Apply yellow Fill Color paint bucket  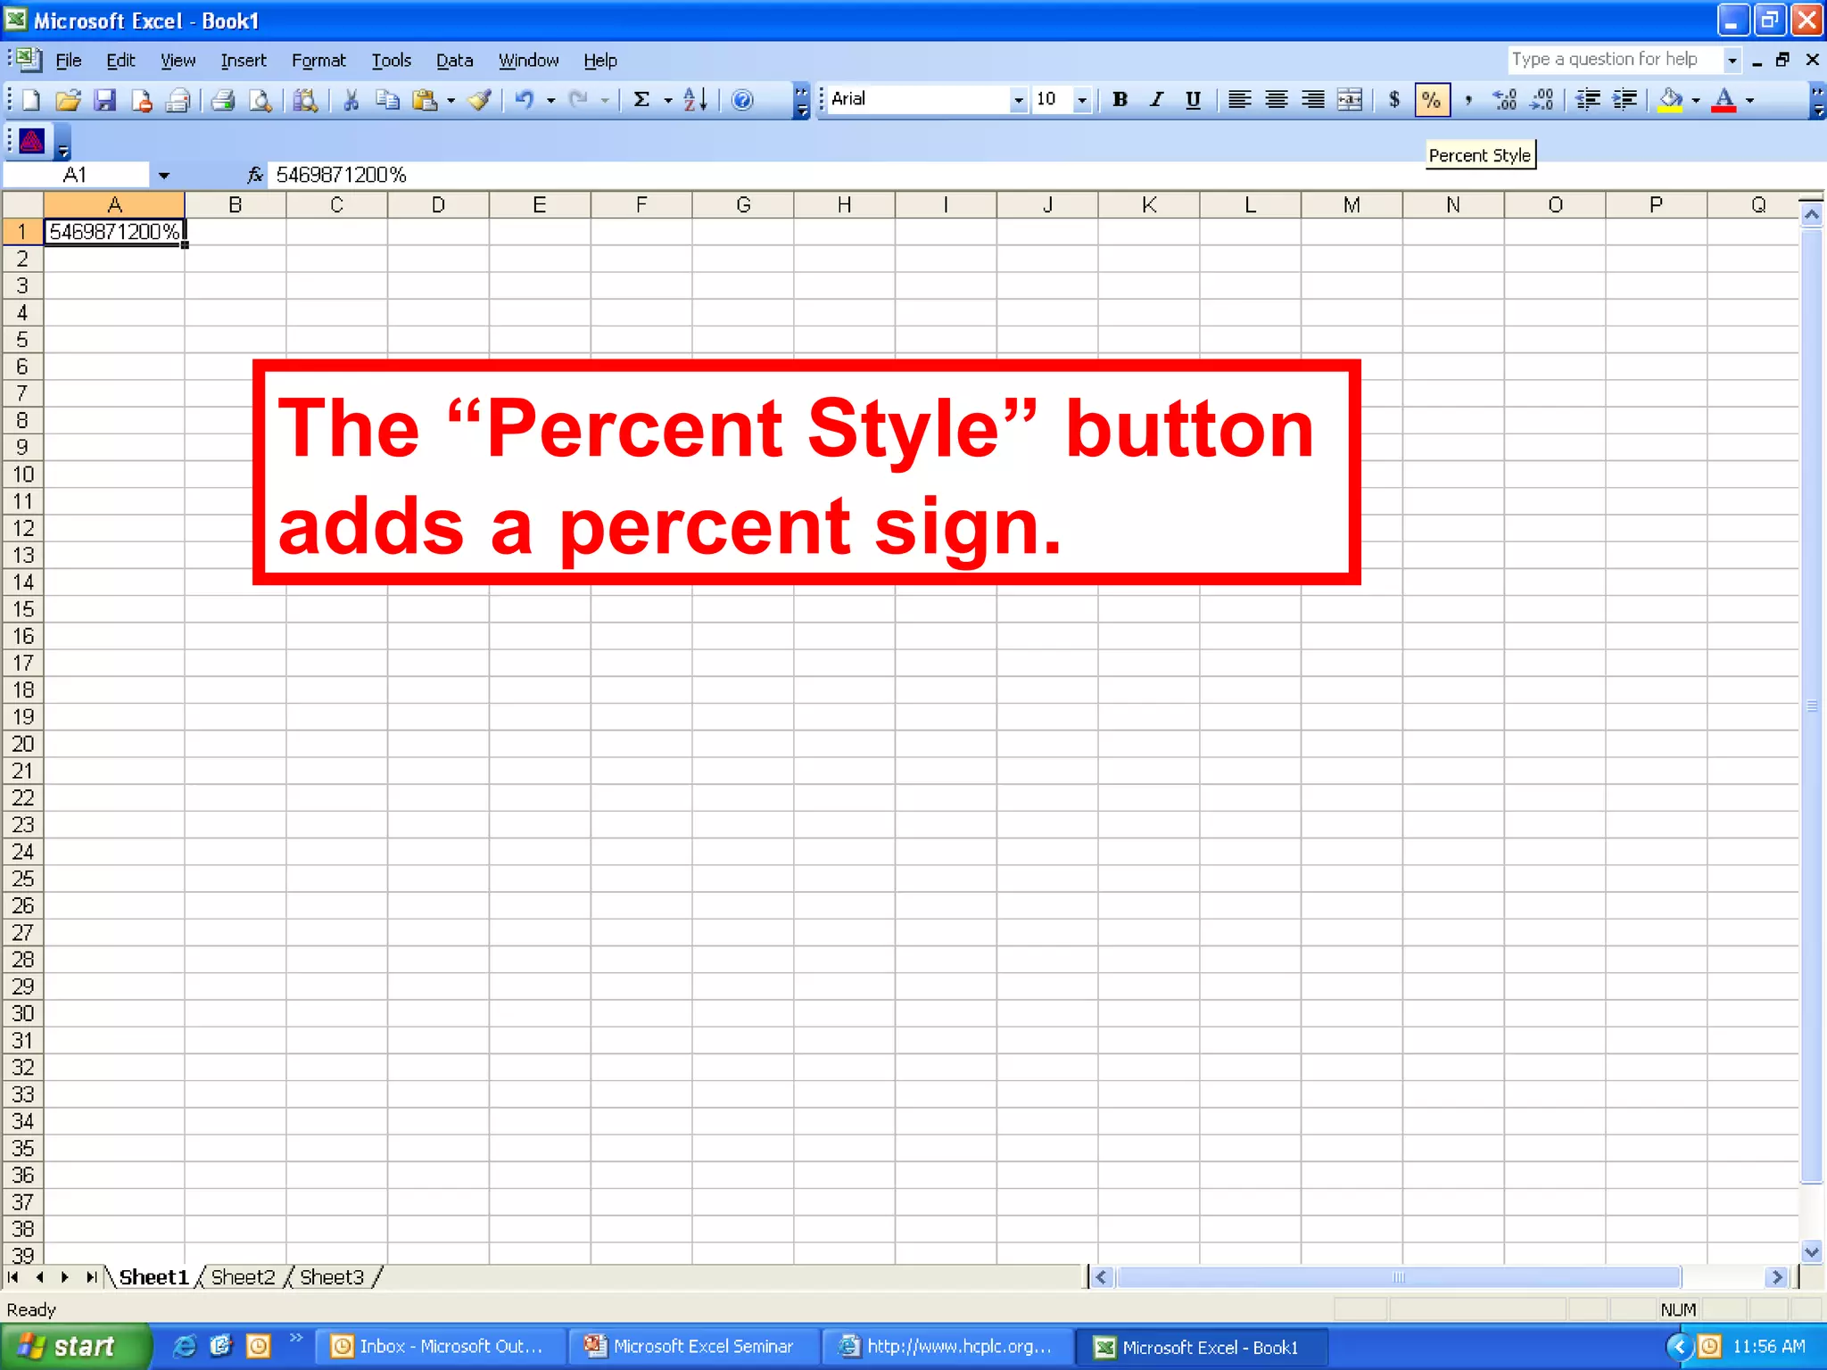pos(1670,100)
